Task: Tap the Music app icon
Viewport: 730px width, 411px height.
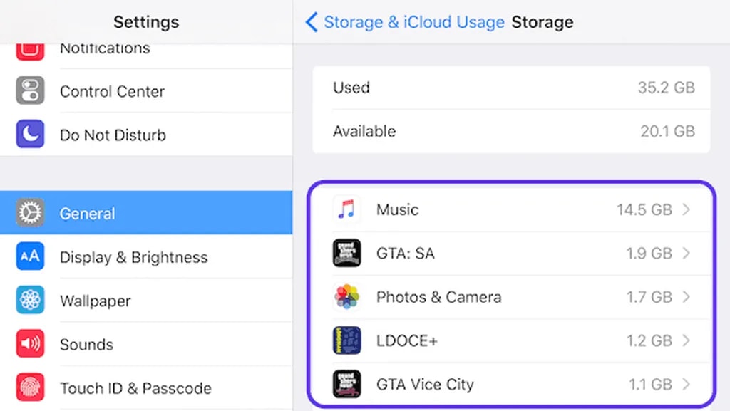Action: [x=346, y=209]
